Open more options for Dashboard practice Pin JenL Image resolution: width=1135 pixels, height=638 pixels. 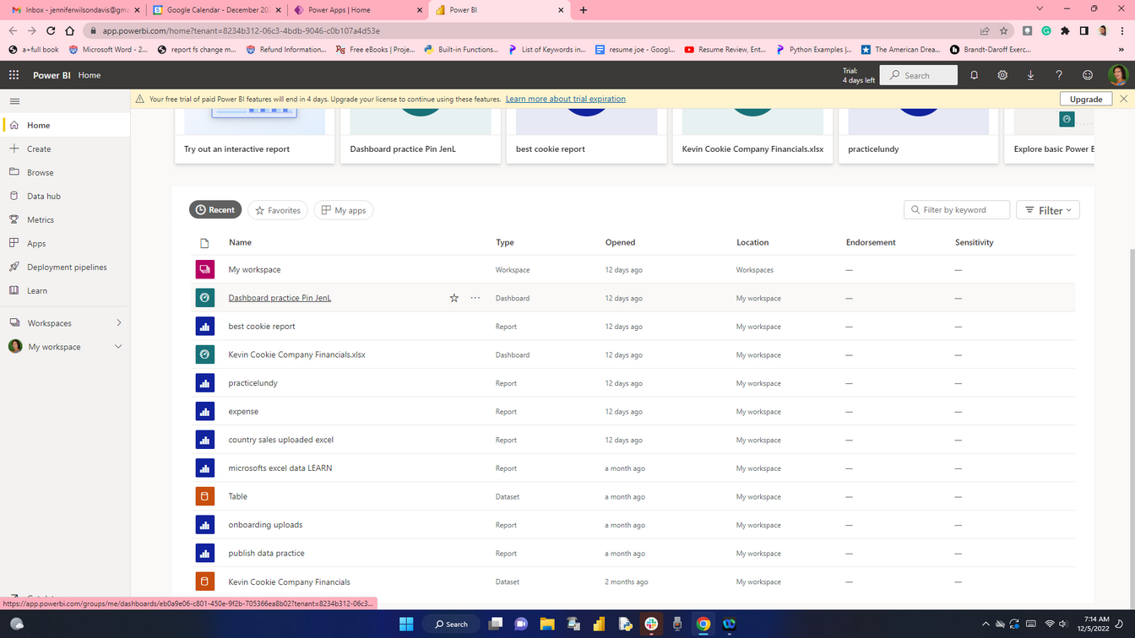pyautogui.click(x=475, y=298)
